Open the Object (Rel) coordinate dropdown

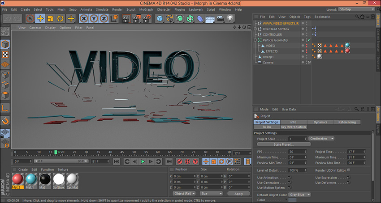(184, 194)
